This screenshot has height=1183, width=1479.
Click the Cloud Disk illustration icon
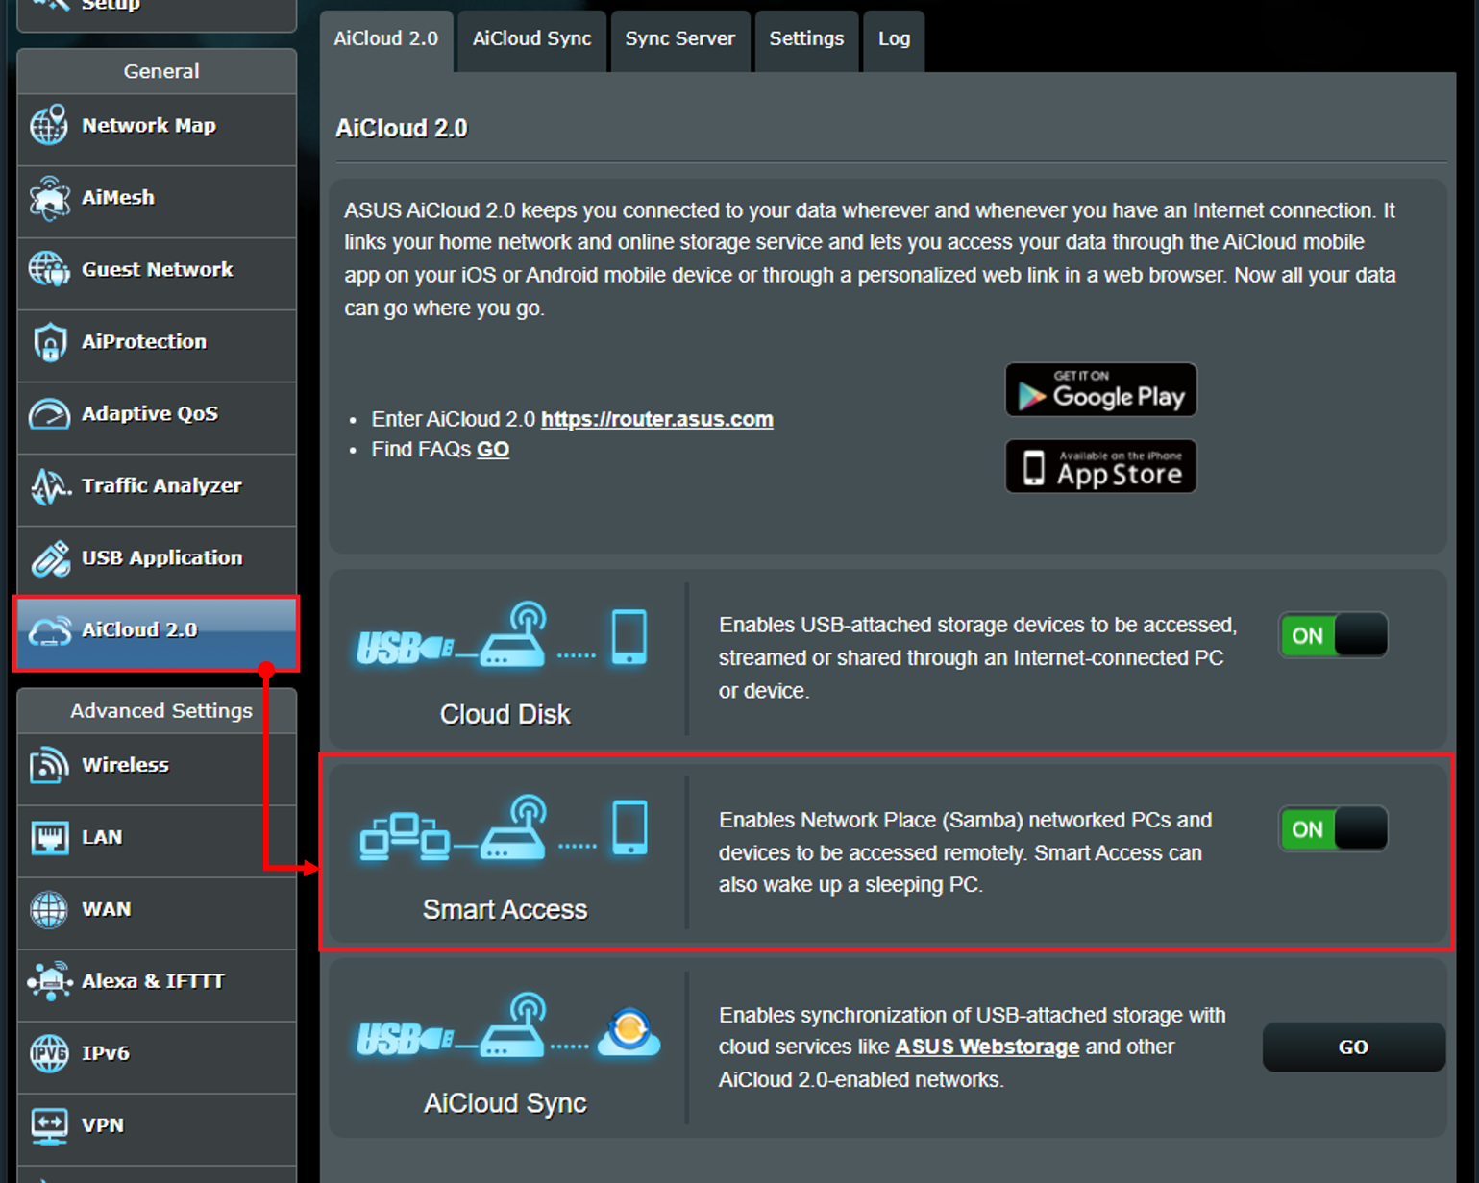(x=503, y=636)
